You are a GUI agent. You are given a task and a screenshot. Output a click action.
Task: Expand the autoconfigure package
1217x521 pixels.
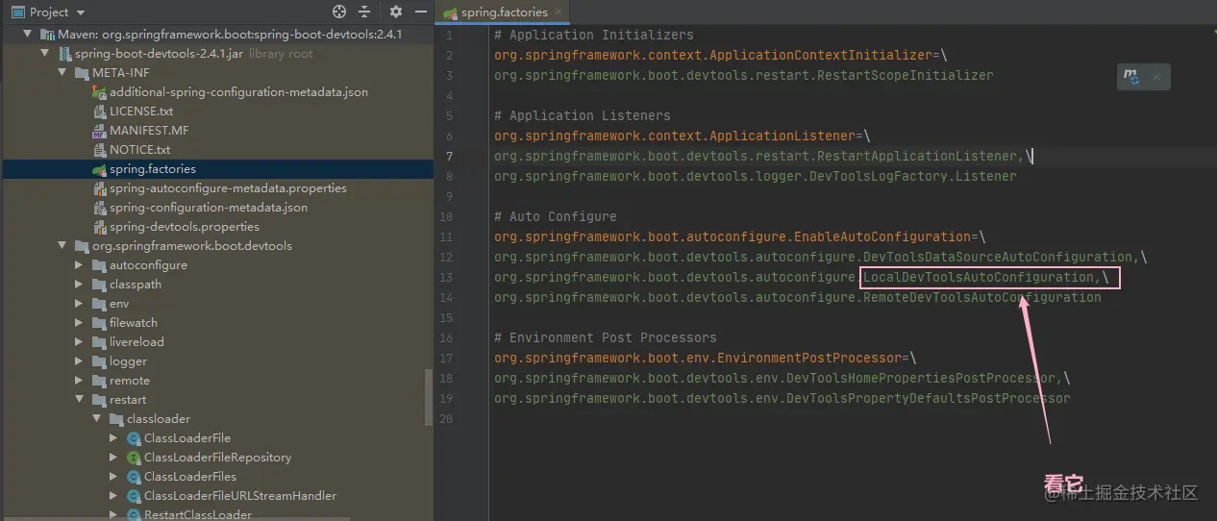80,265
